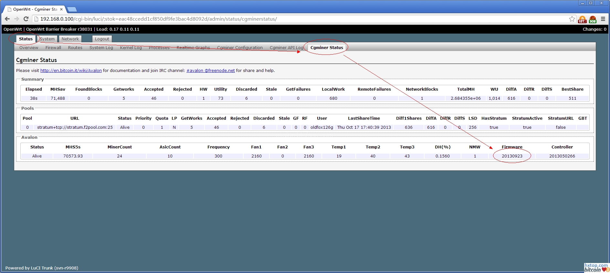Click the address bar URL
The height and width of the screenshot is (273, 610).
158,19
